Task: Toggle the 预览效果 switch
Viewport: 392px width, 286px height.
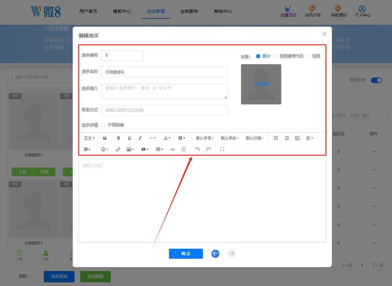Action: [x=376, y=80]
